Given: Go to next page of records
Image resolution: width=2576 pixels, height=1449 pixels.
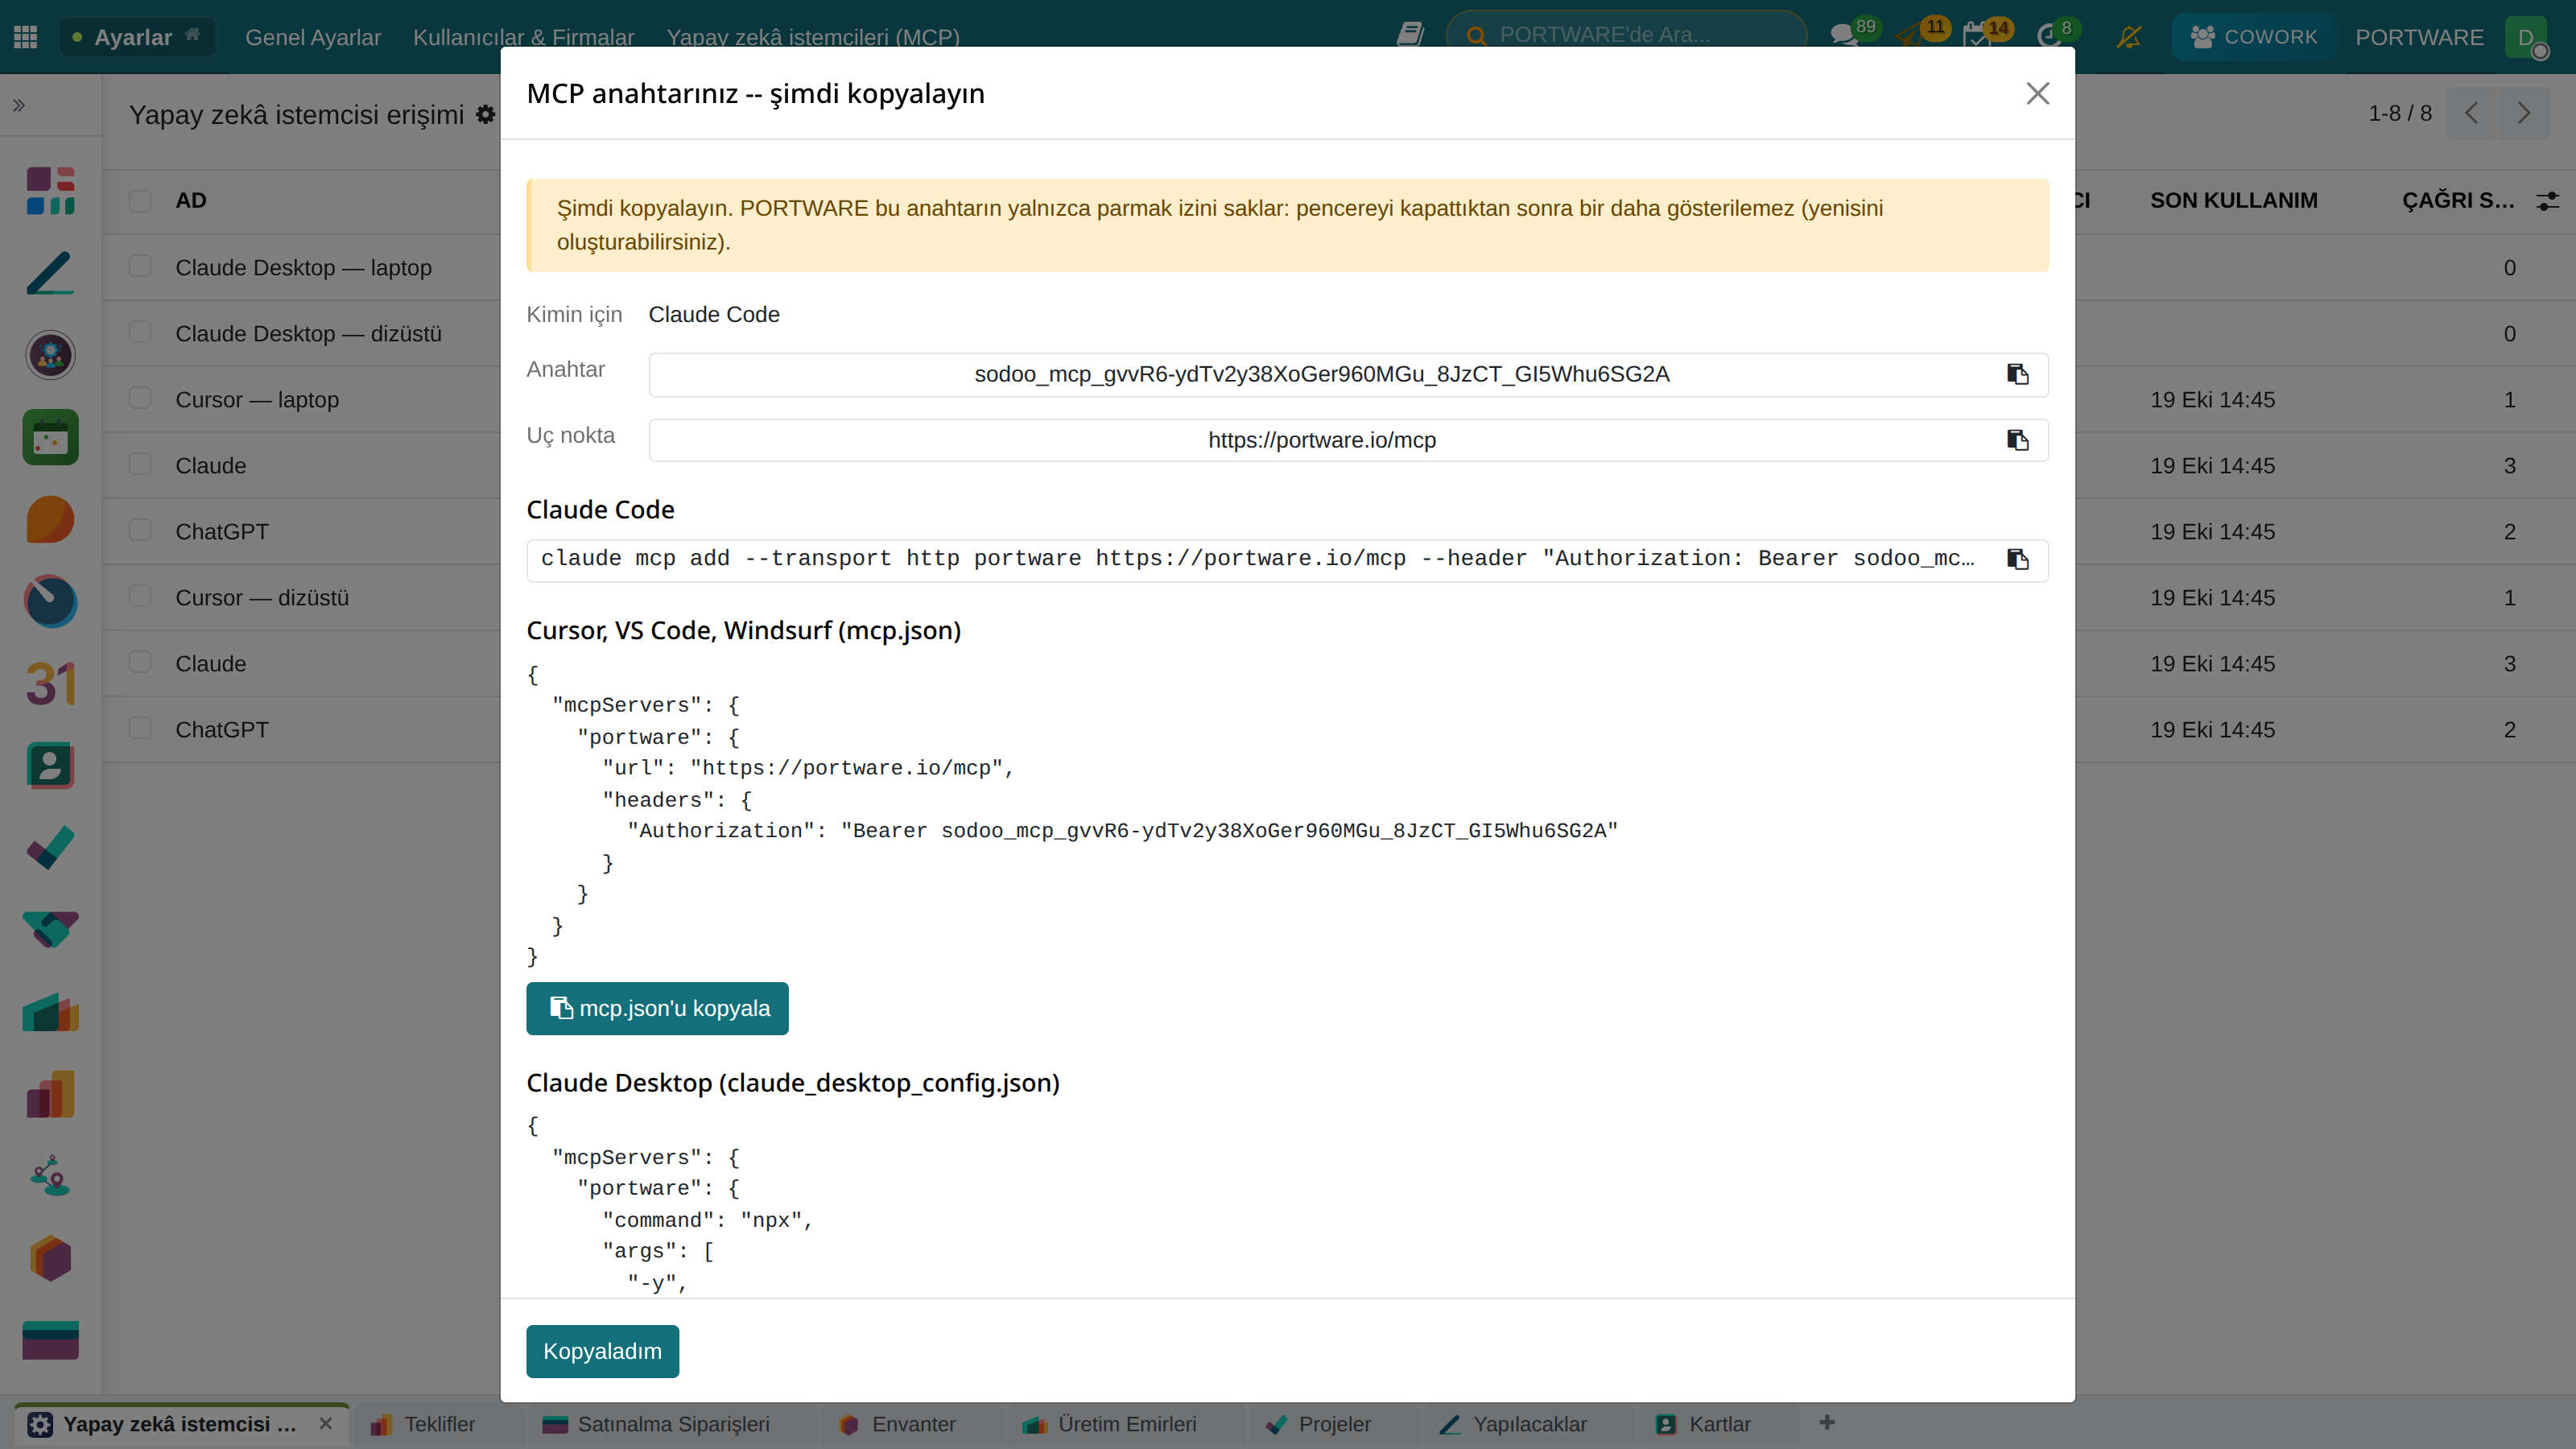Looking at the screenshot, I should (x=2524, y=113).
